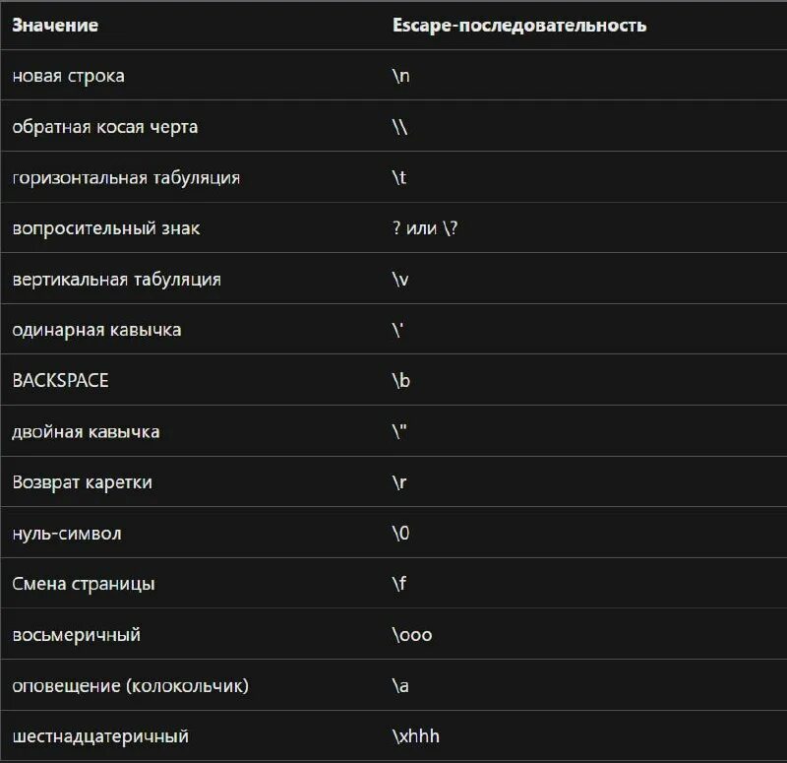Select the BACKSPACE row label
The image size is (787, 763).
pyautogui.click(x=60, y=381)
